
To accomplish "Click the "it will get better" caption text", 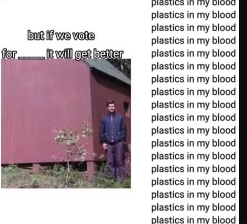I will (85, 54).
